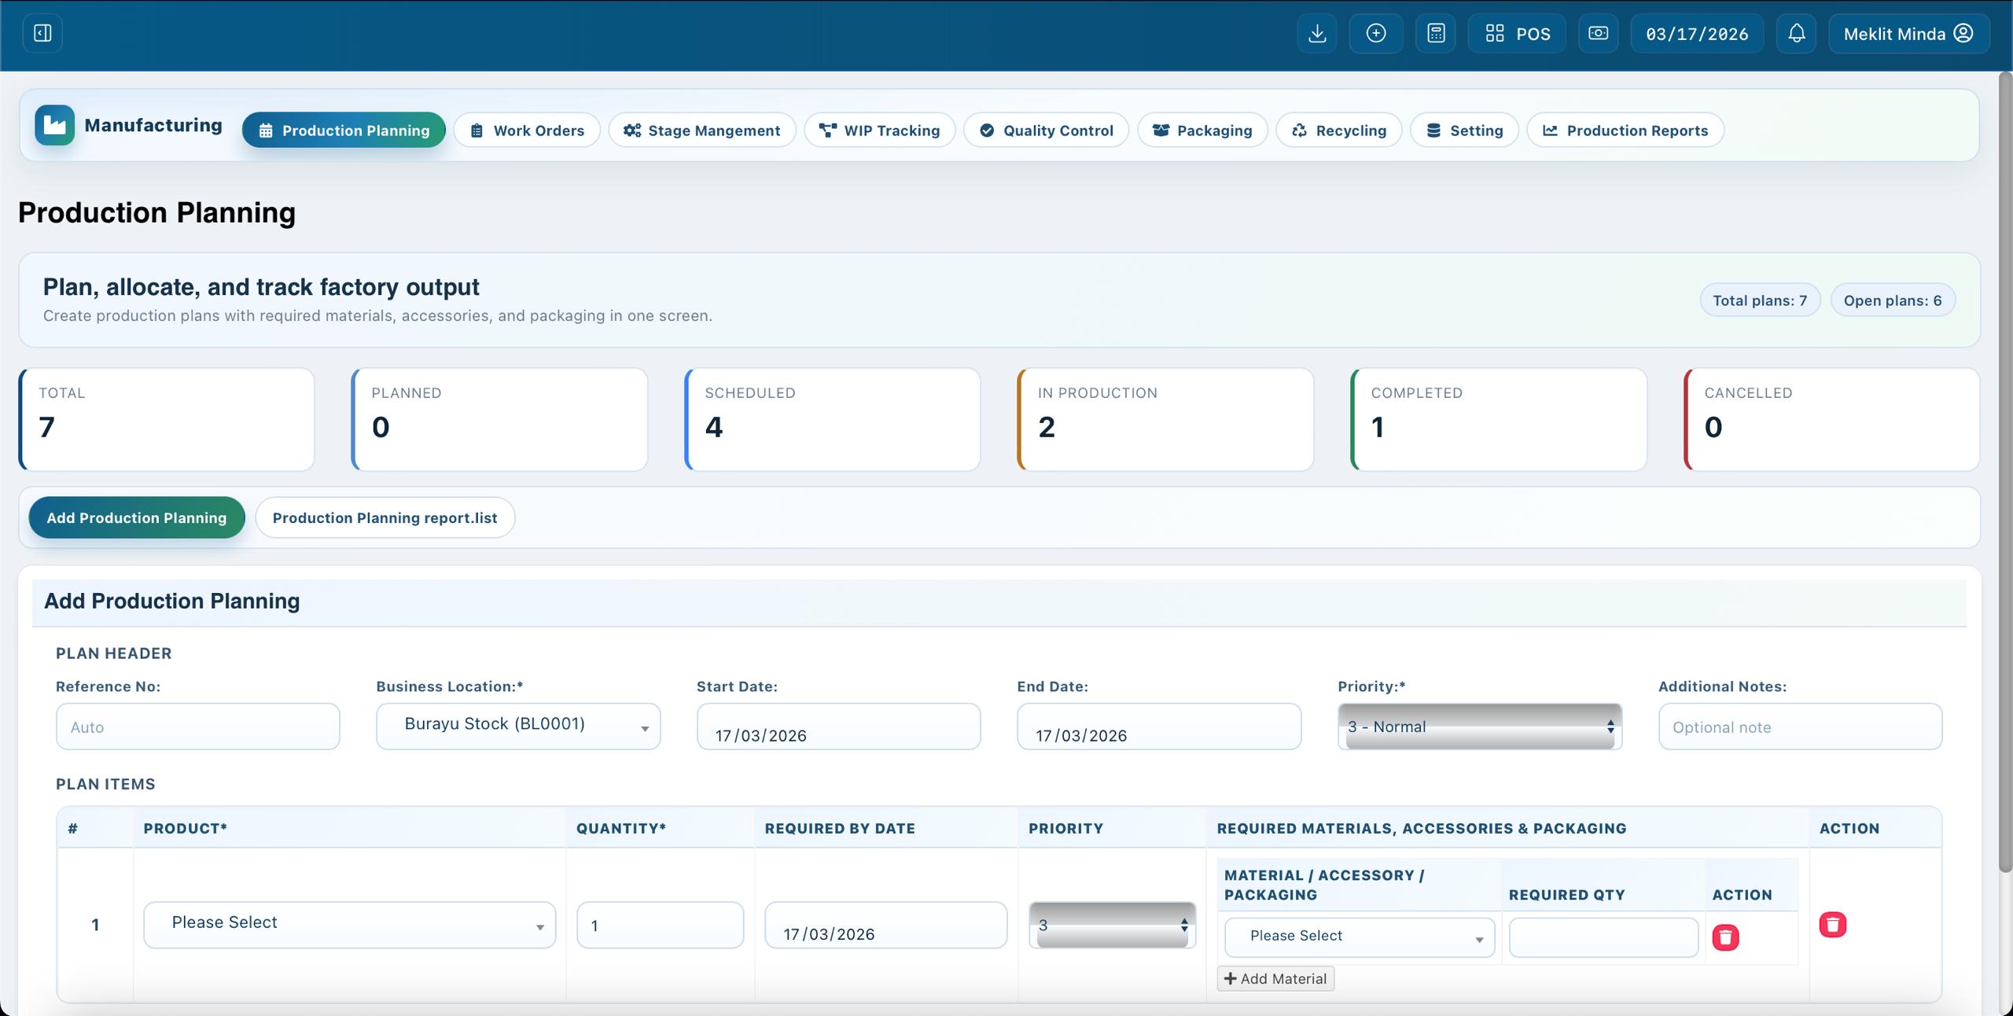This screenshot has height=1016, width=2013.
Task: Click the download icon in the top bar
Action: tap(1317, 33)
